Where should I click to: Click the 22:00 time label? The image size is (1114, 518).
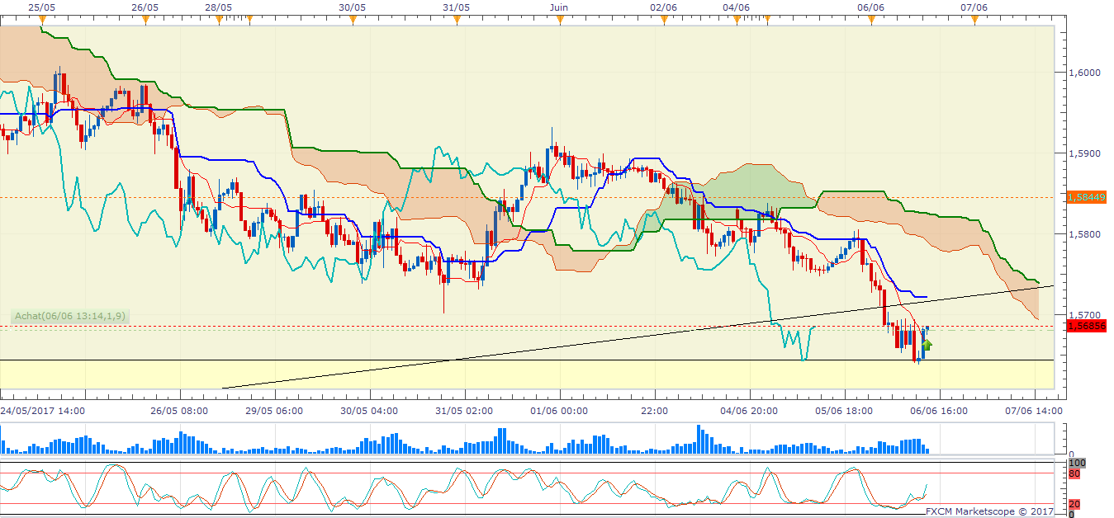point(654,410)
